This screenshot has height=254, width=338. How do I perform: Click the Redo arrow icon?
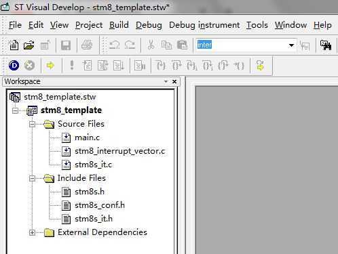[x=130, y=45]
